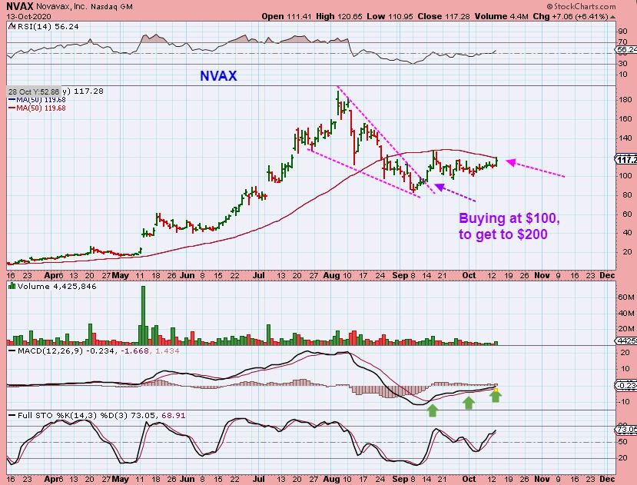Click the 'RSI(14) 56.24' indicator label
Image resolution: width=637 pixels, height=485 pixels.
pyautogui.click(x=48, y=26)
